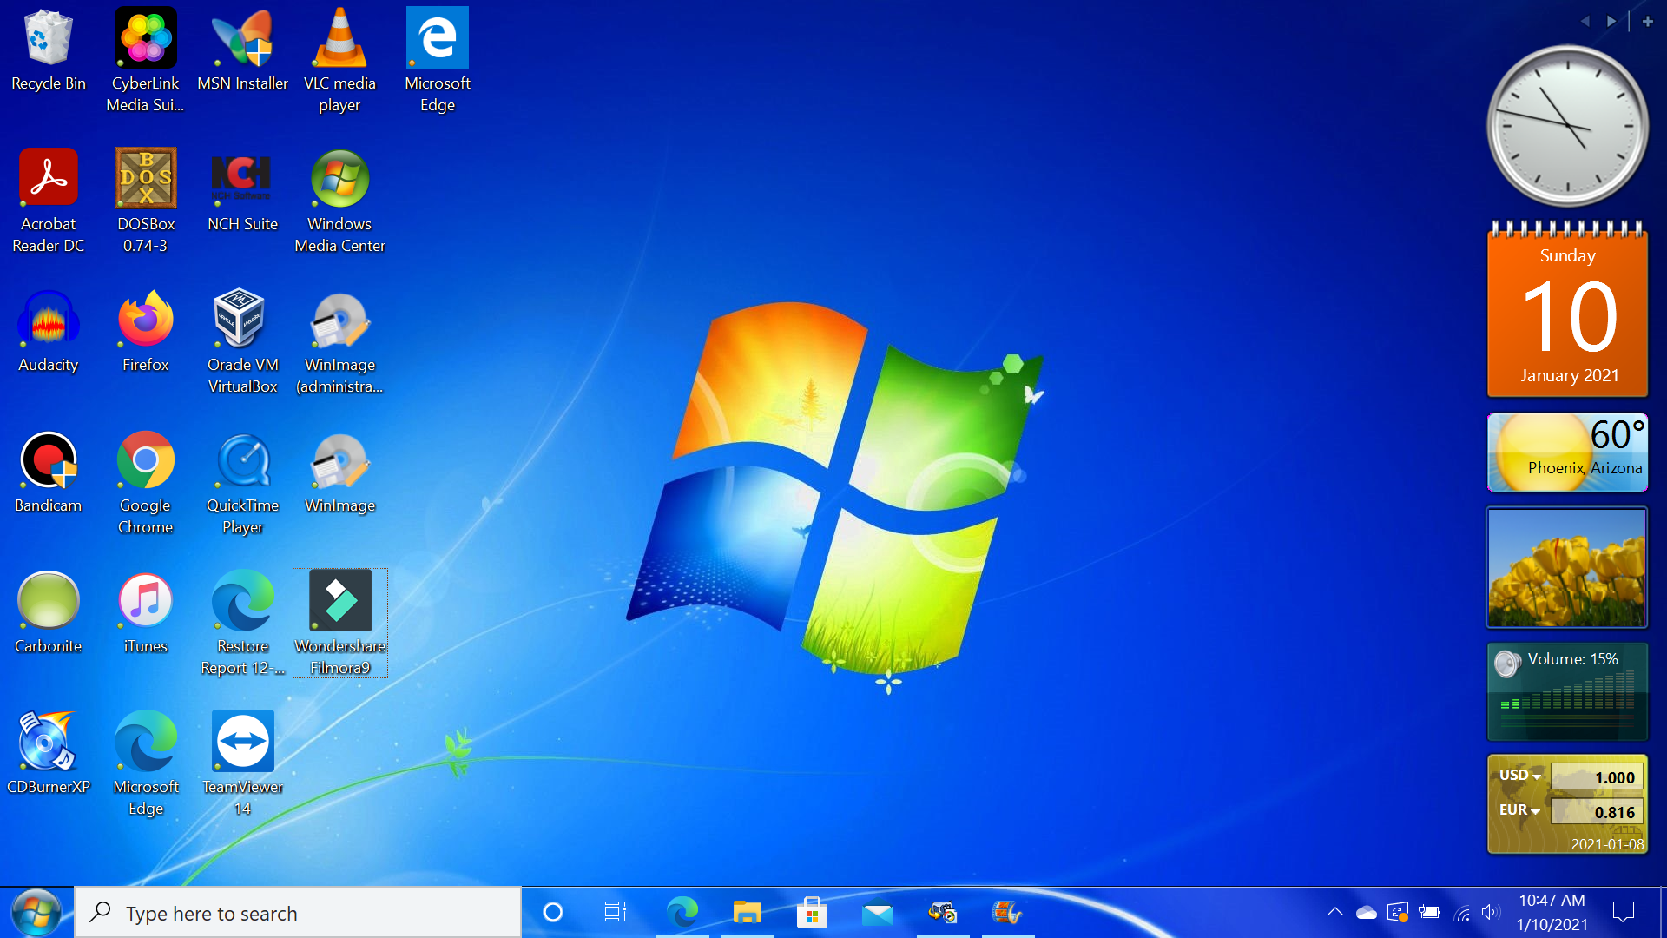Viewport: 1667px width, 938px height.
Task: Open OneDrive cloud tray icon
Action: point(1367,912)
